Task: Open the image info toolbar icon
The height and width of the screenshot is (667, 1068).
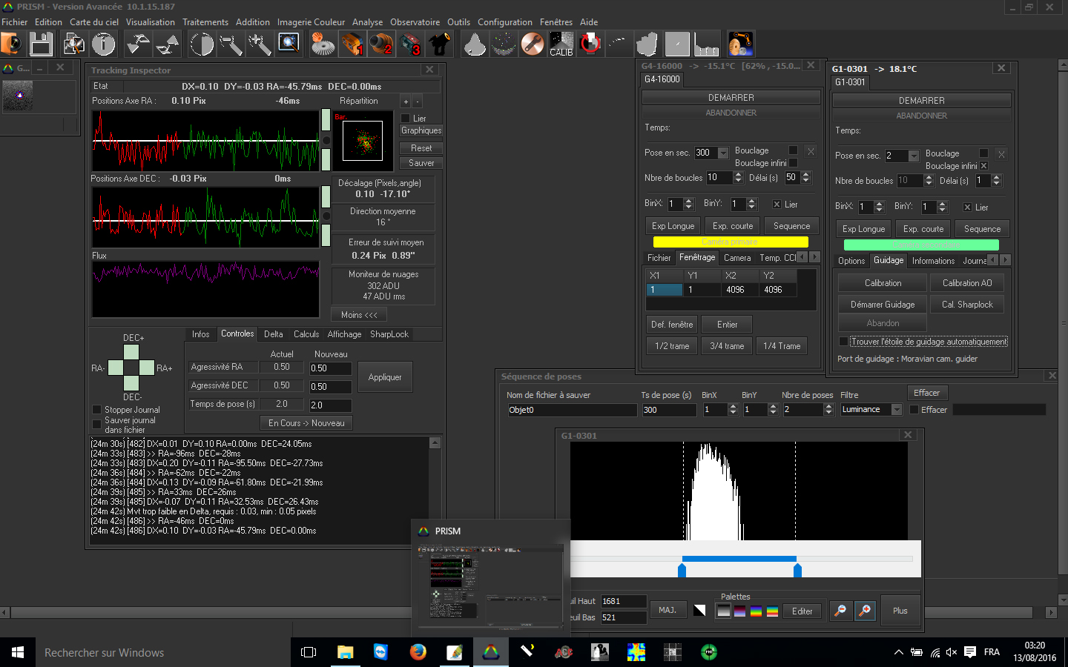Action: pos(104,44)
